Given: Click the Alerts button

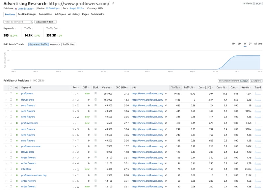Looking at the screenshot, I should (248, 4).
